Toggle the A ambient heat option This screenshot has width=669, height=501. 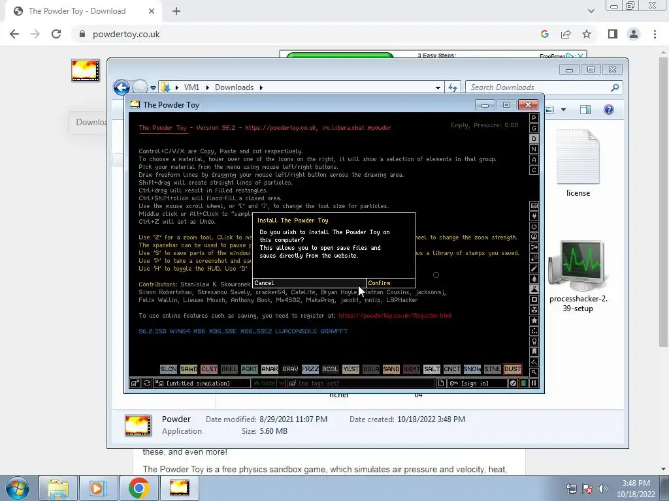pos(534,160)
